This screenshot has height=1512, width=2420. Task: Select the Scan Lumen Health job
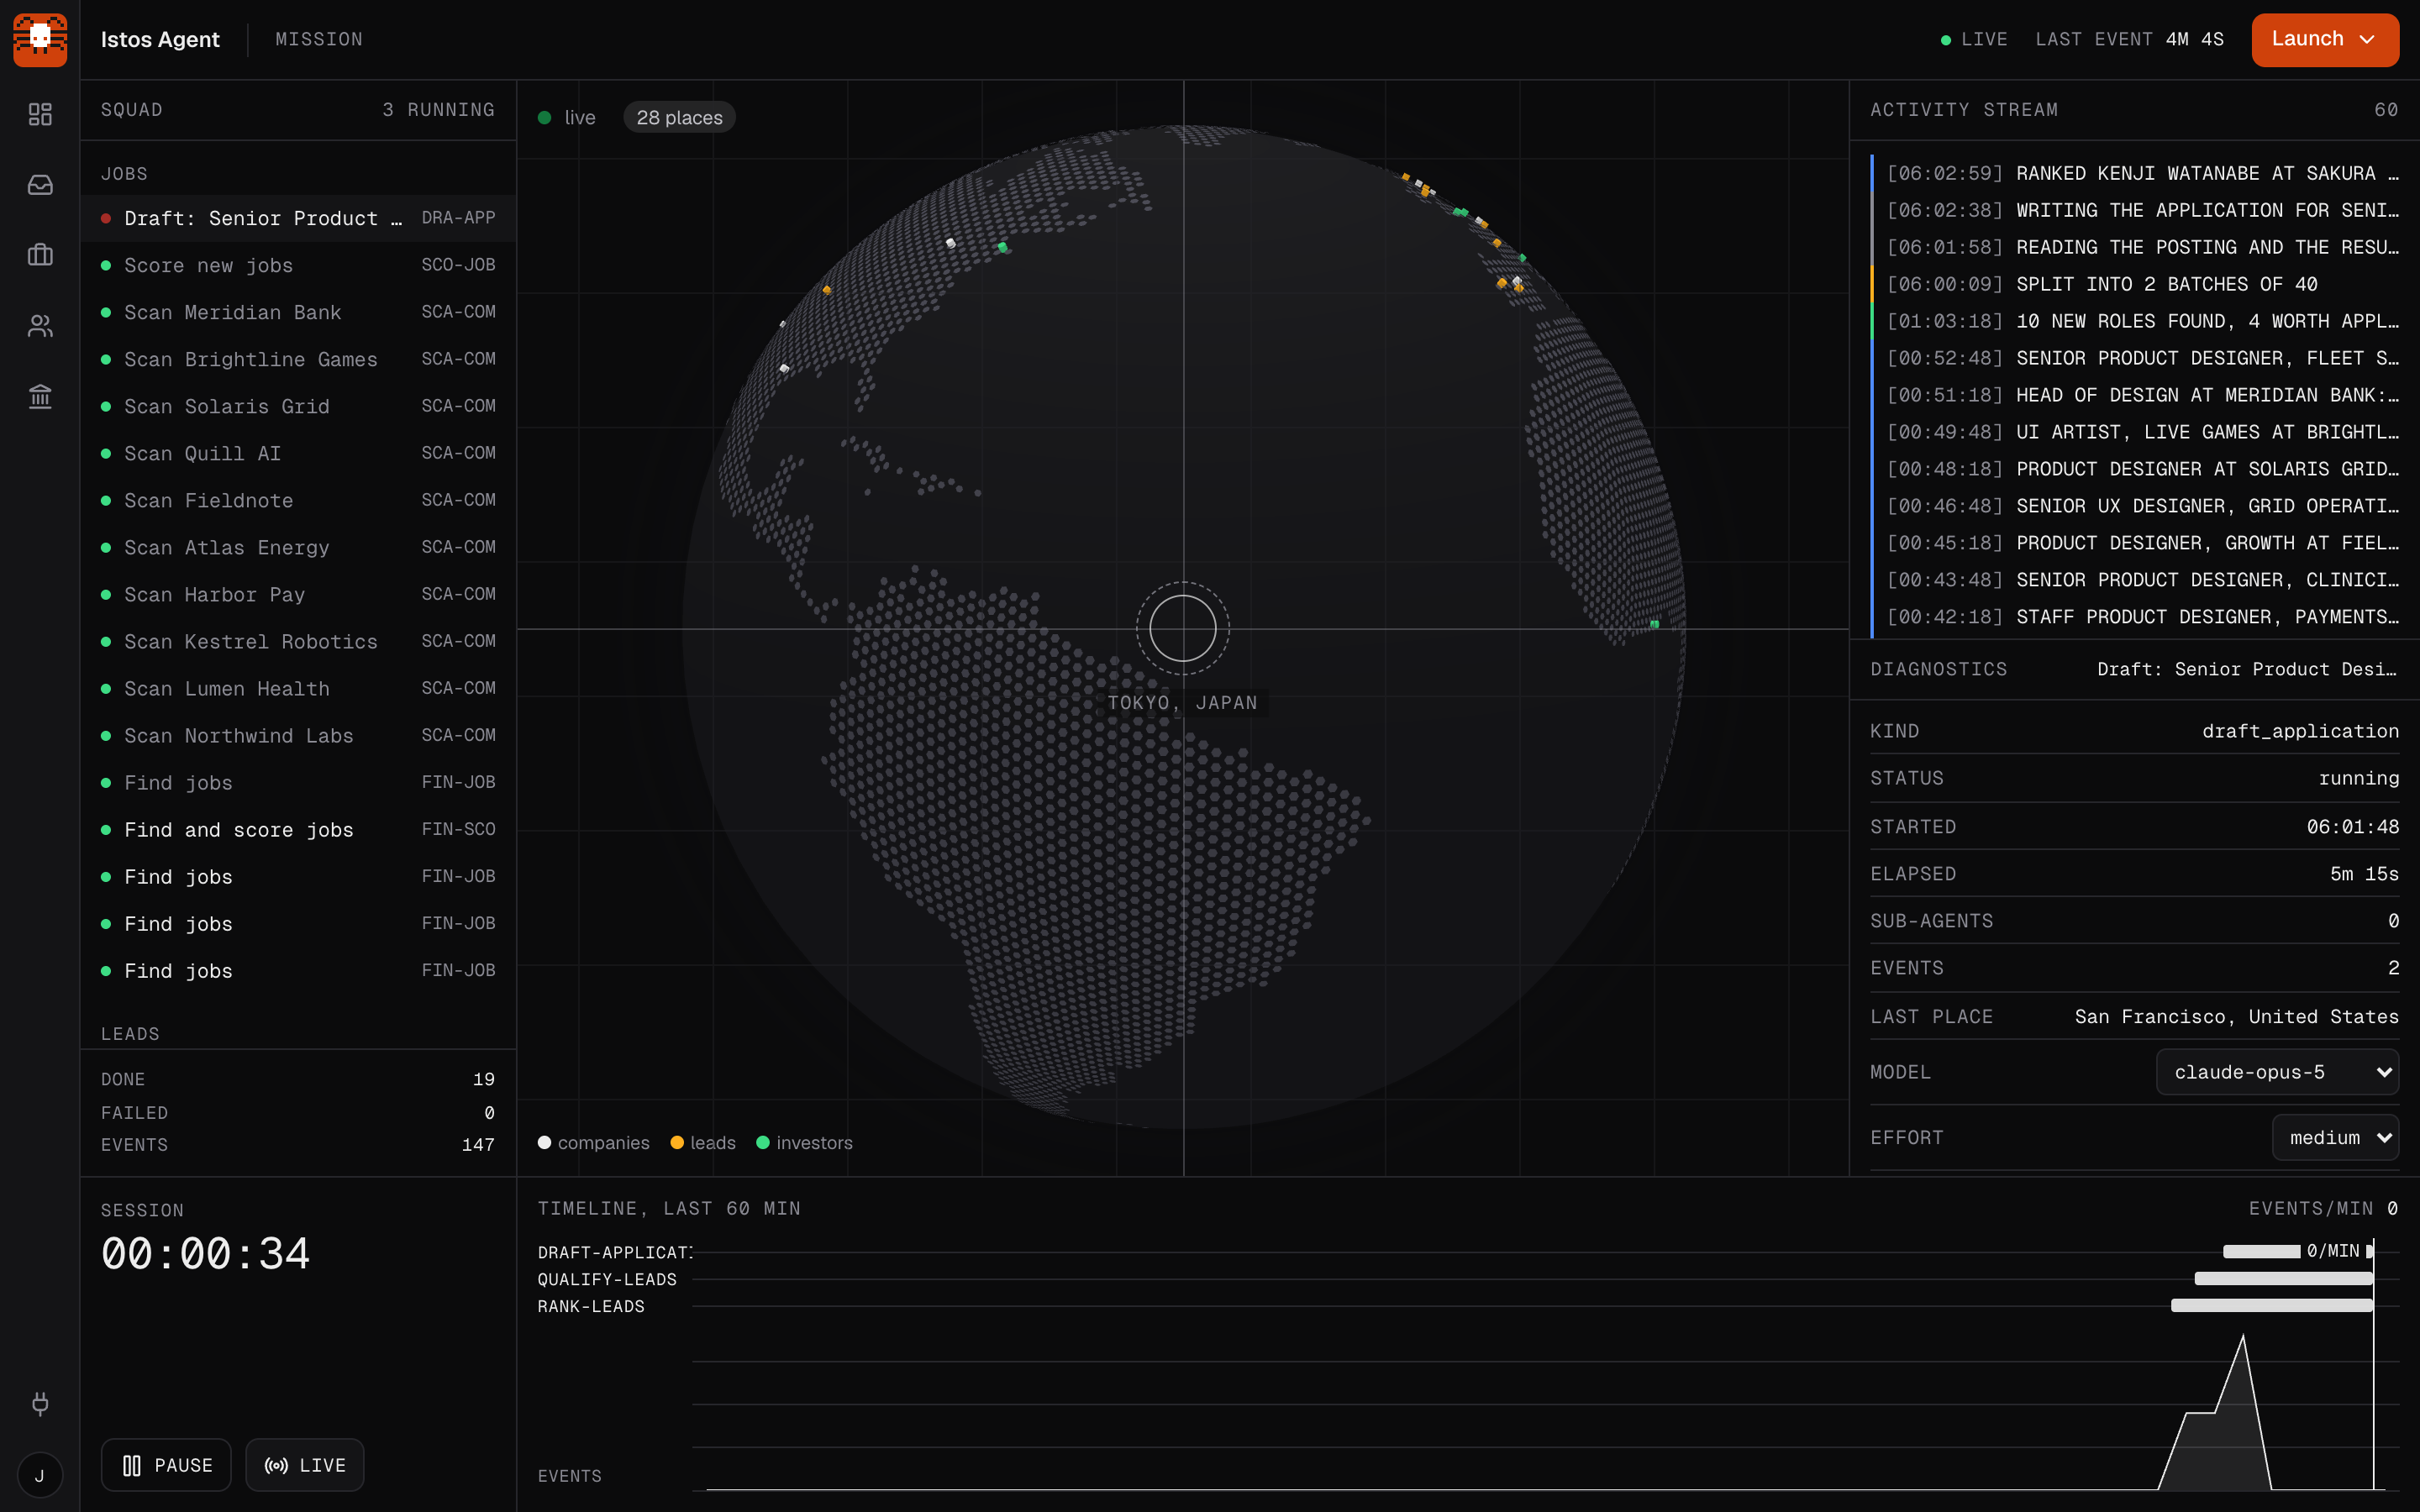(298, 688)
